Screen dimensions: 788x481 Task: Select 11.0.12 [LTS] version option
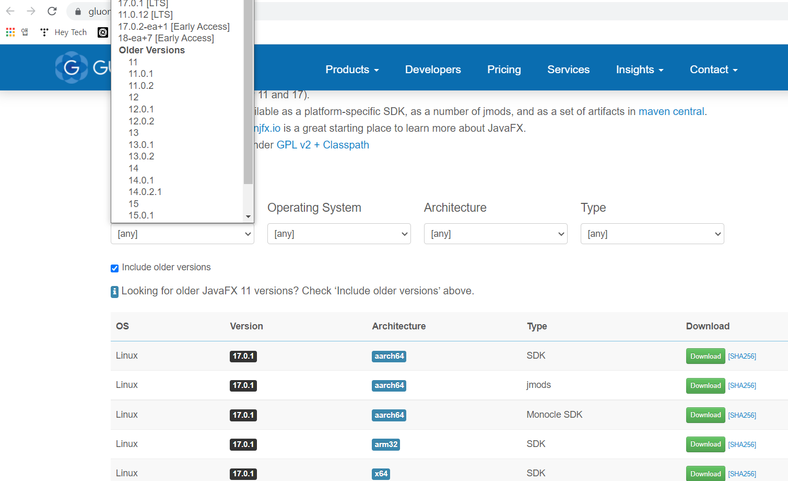tap(178, 15)
